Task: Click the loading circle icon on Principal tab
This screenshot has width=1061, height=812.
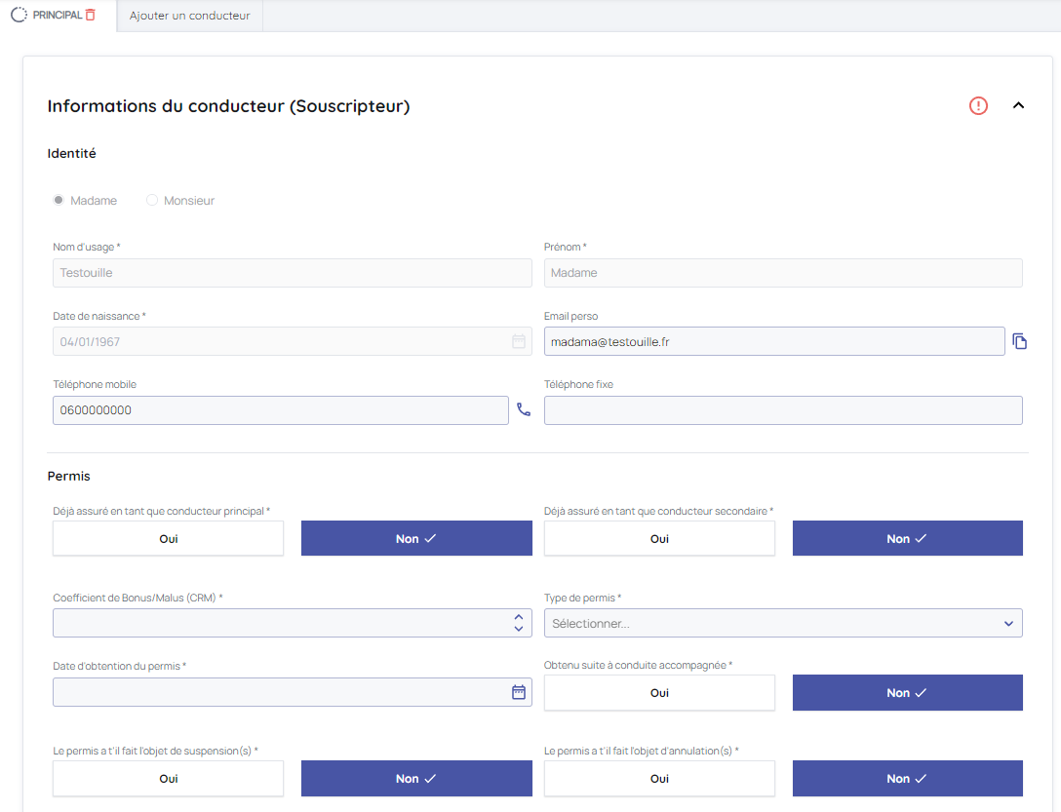Action: [19, 15]
